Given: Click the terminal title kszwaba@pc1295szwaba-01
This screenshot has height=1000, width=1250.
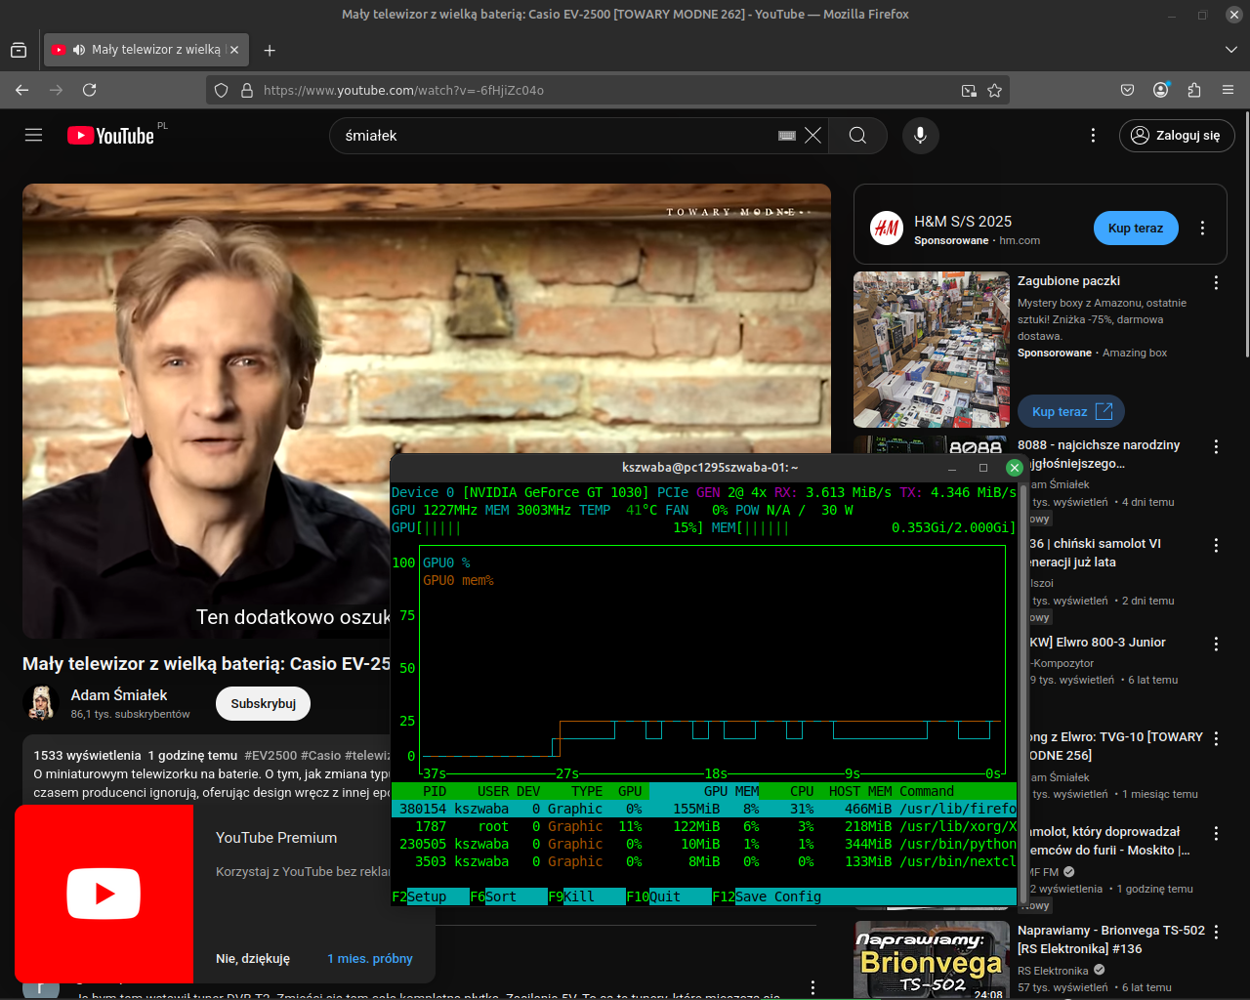Looking at the screenshot, I should [710, 468].
